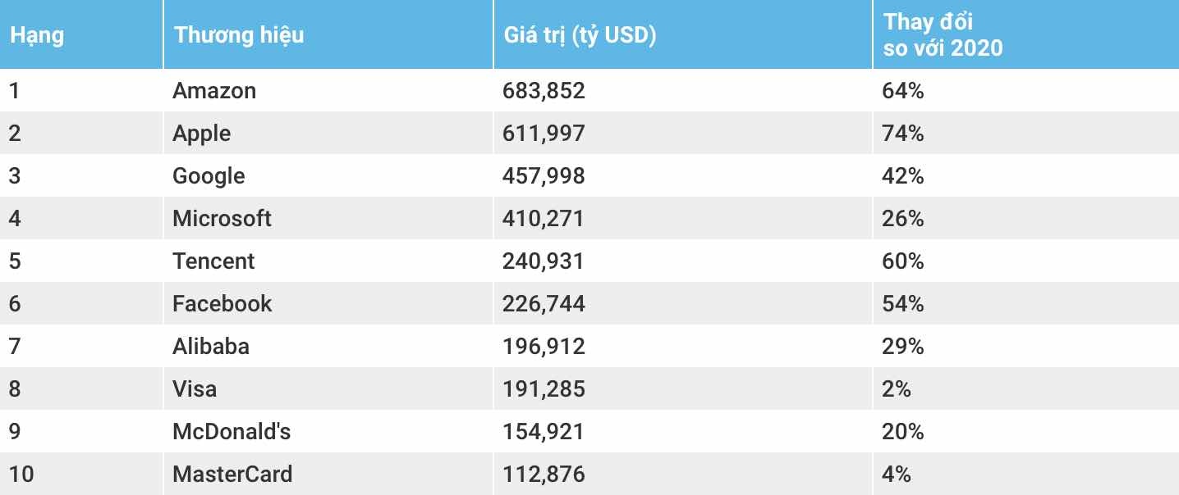Select the Amazon brand cell
This screenshot has height=495, width=1179.
[214, 90]
